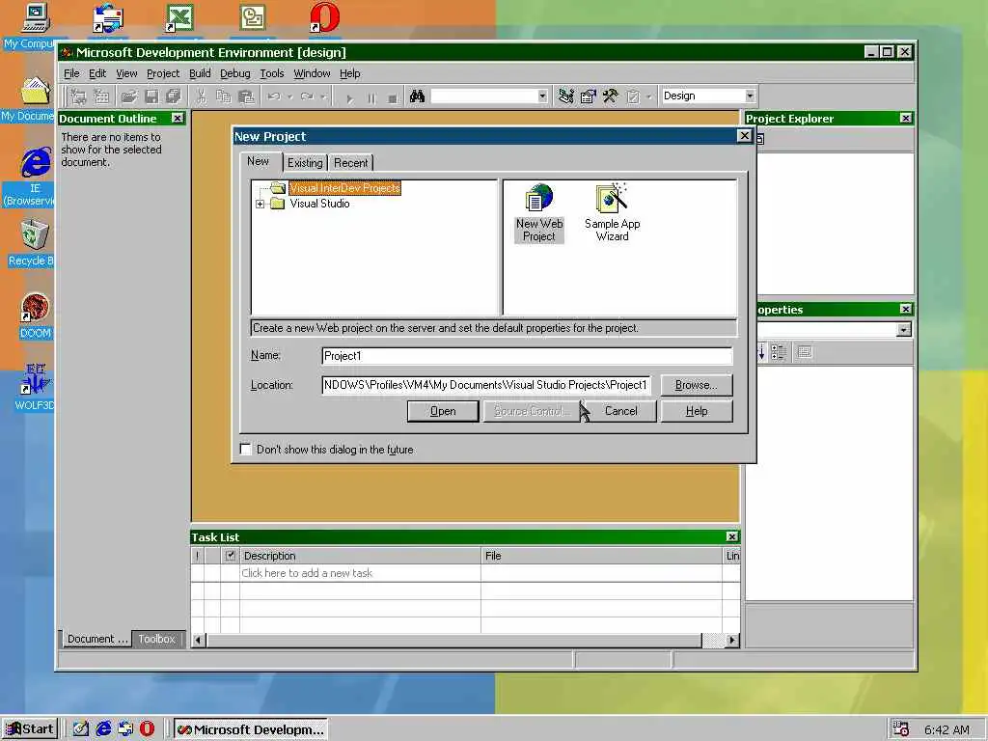The image size is (988, 741).
Task: Click the Task List toolbar icon
Action: [x=633, y=96]
